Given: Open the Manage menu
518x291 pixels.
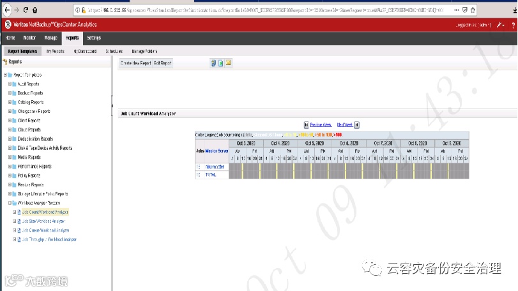Looking at the screenshot, I should click(50, 38).
